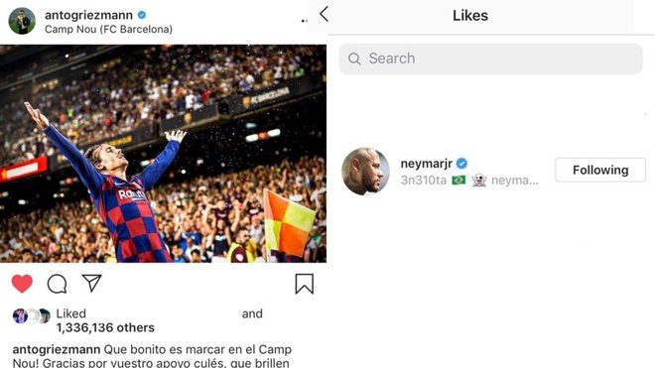This screenshot has width=655, height=368.
Task: Toggle the Following button for neymarjr
Action: pos(600,170)
